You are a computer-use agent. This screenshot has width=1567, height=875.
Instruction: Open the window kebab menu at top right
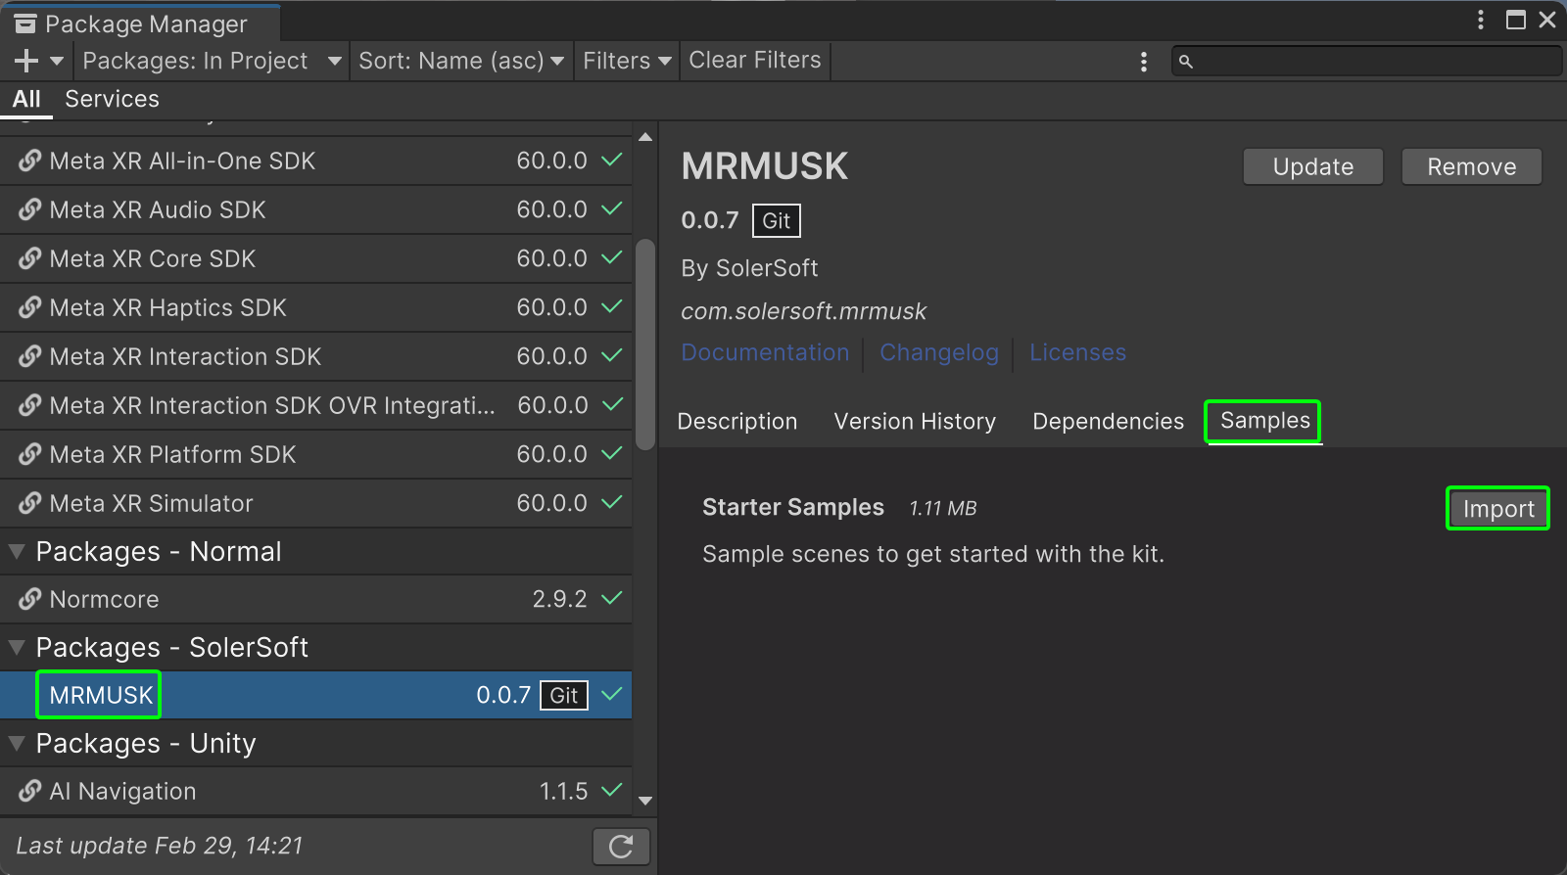pos(1480,20)
